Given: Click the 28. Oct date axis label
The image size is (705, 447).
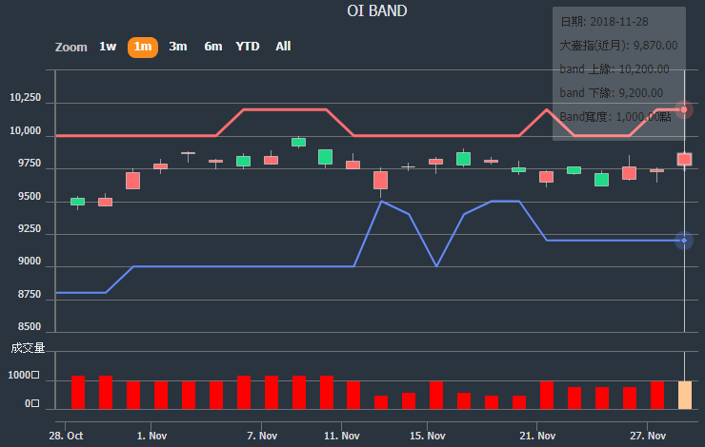Looking at the screenshot, I should click(67, 436).
